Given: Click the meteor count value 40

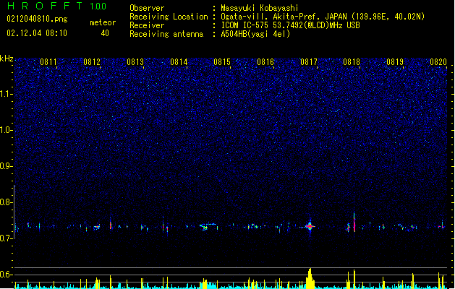Looking at the screenshot, I should (105, 33).
